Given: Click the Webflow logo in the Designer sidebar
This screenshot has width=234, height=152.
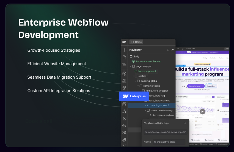Looking at the screenshot, I should click(124, 42).
